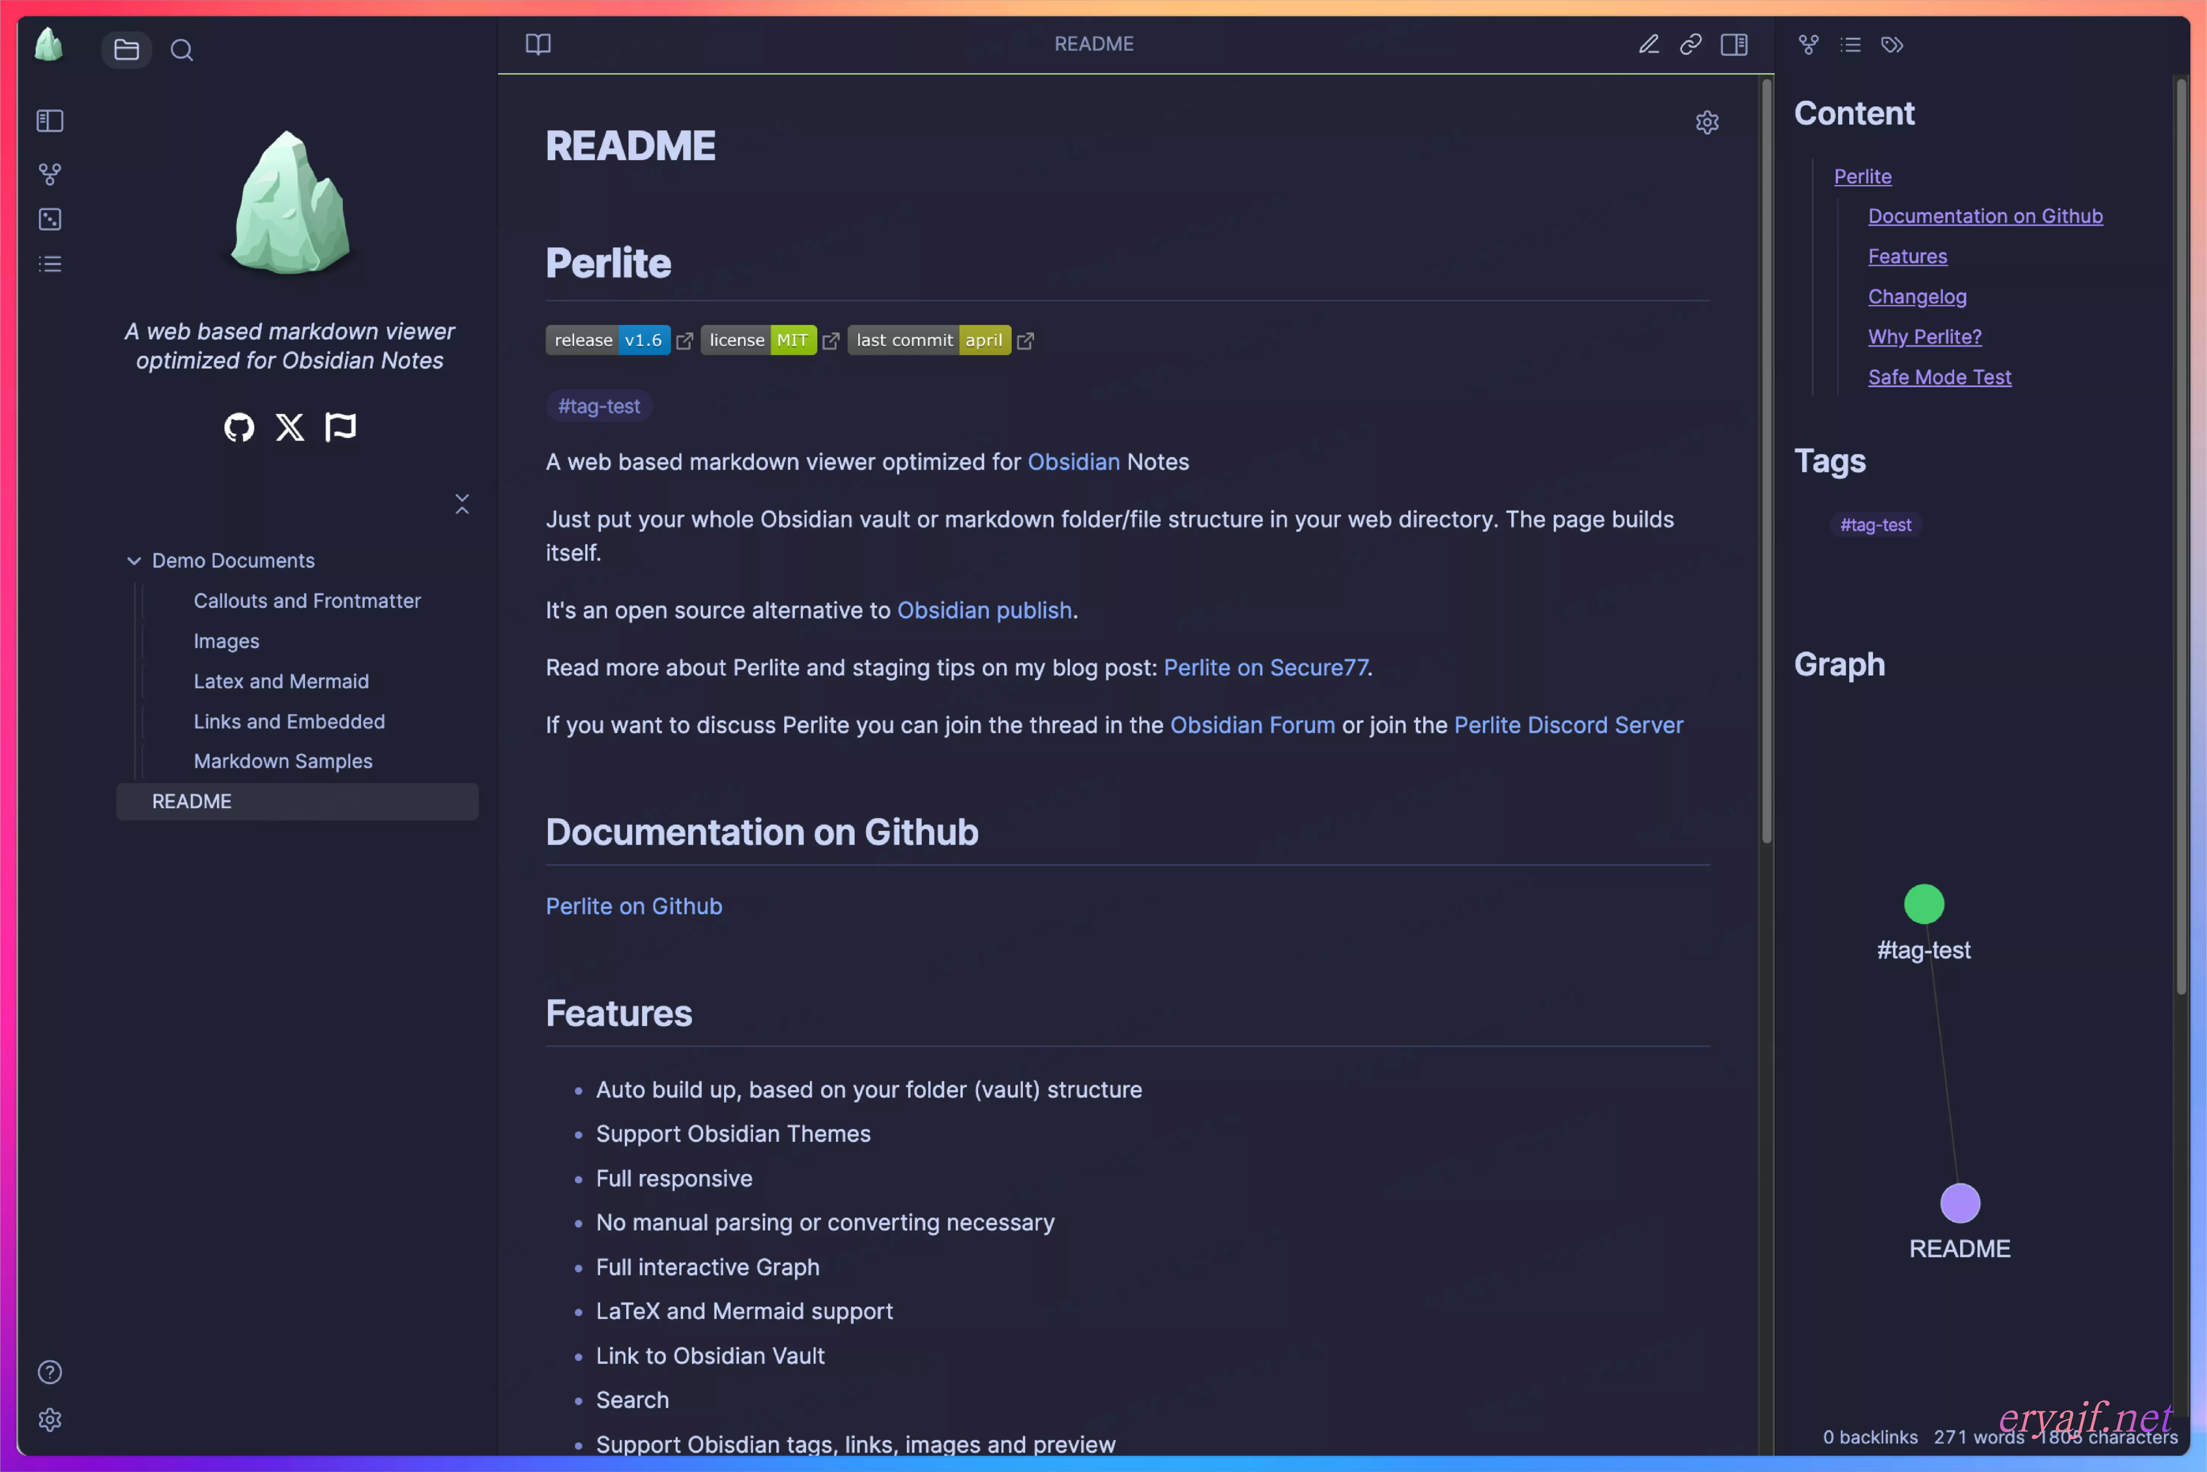Screen dimensions: 2207x1472
Task: Open note settings gear near README title
Action: 1707,123
